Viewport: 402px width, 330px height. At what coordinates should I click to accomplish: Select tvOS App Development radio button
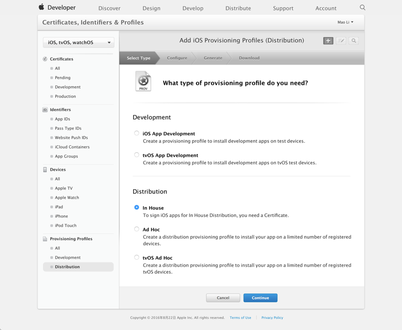click(137, 155)
